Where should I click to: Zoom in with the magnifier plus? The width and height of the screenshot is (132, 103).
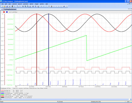(25, 6)
